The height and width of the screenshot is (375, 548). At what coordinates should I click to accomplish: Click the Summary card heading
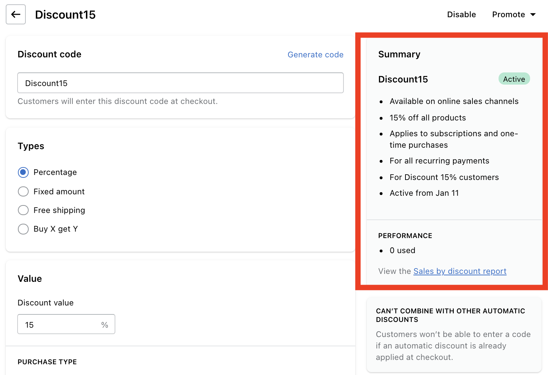point(399,54)
